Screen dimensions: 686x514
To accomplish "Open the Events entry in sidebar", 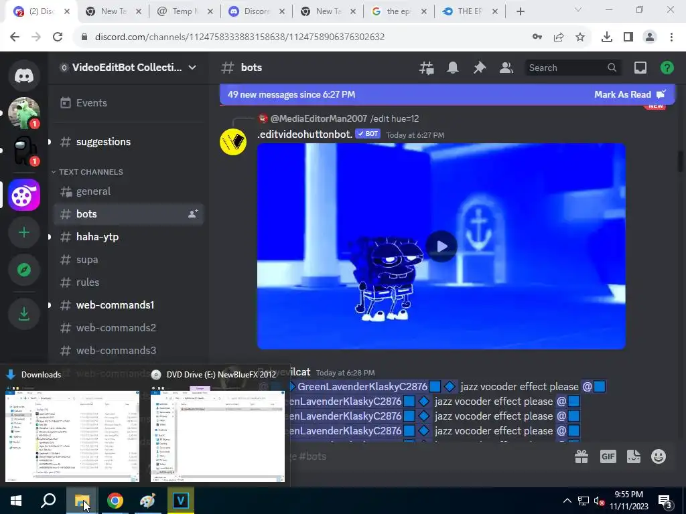I will (129, 102).
